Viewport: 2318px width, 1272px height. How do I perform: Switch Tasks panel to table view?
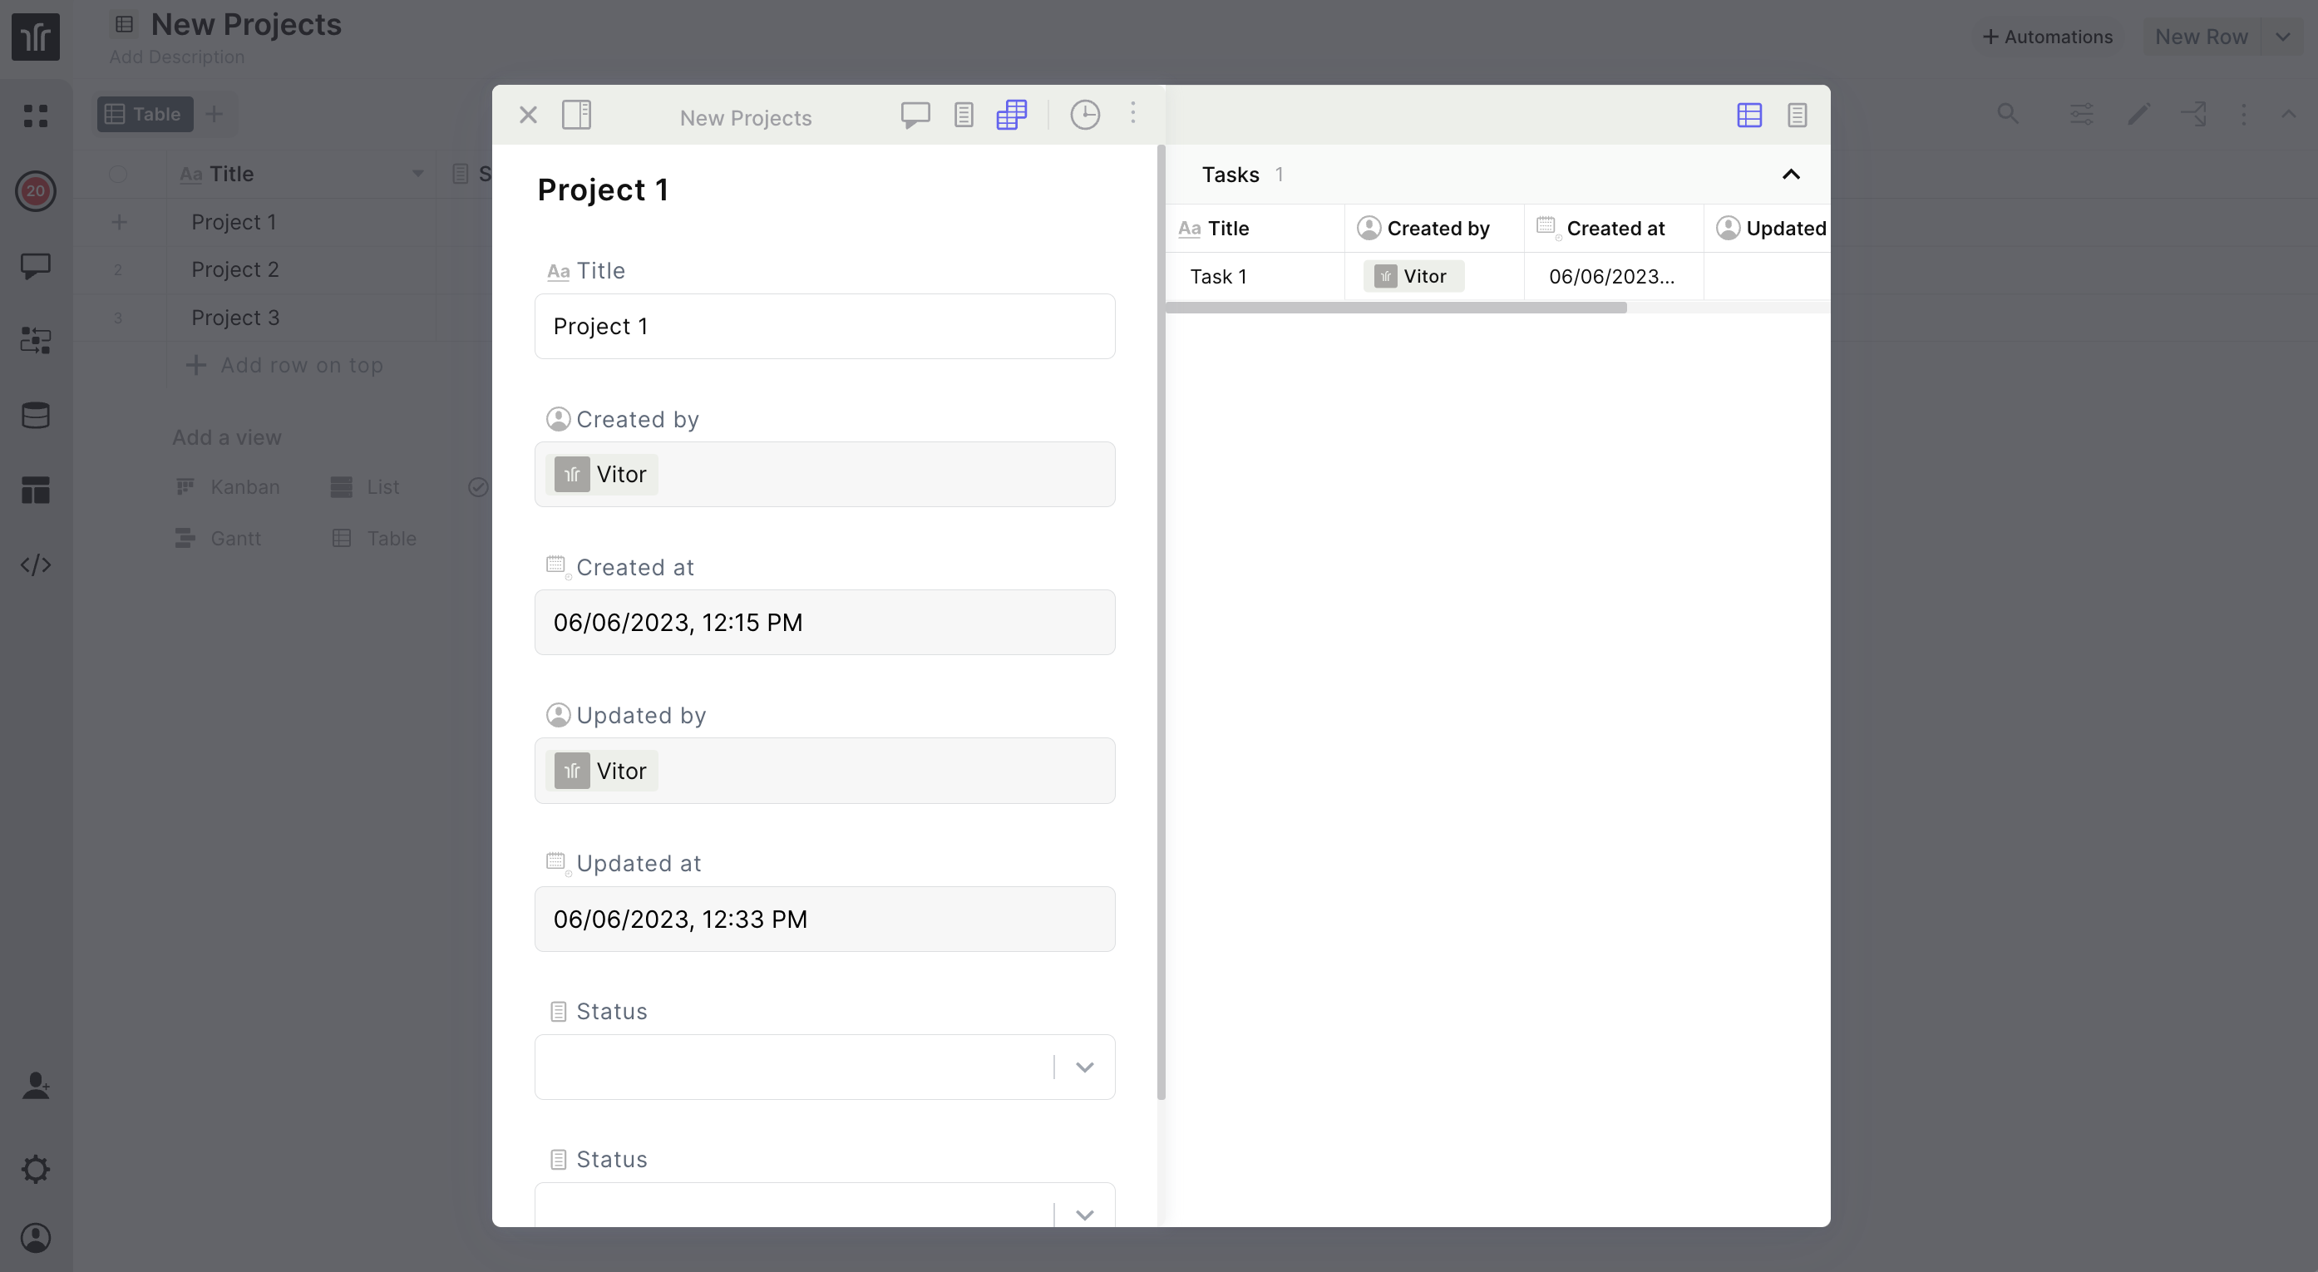click(1748, 116)
